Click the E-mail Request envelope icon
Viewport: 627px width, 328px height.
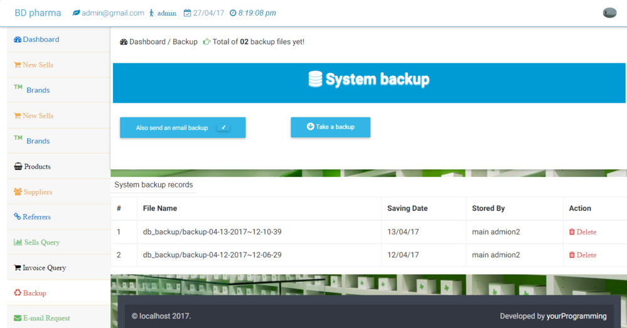(18, 318)
